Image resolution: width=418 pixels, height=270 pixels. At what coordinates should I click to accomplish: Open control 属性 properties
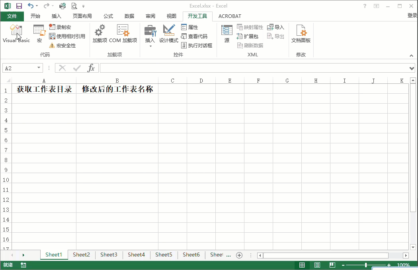tap(189, 27)
